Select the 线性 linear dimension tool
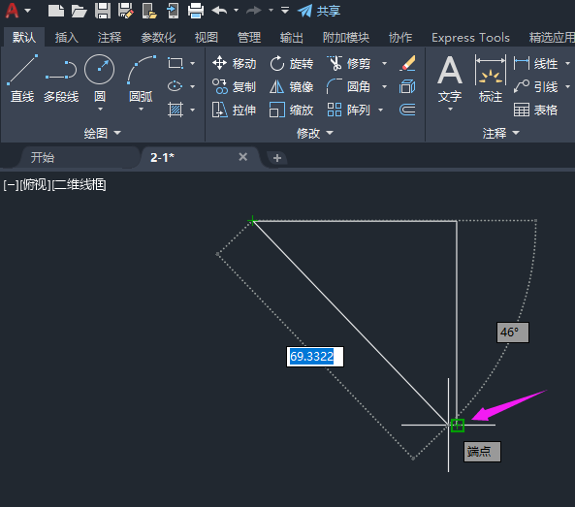The width and height of the screenshot is (575, 507). (x=536, y=63)
